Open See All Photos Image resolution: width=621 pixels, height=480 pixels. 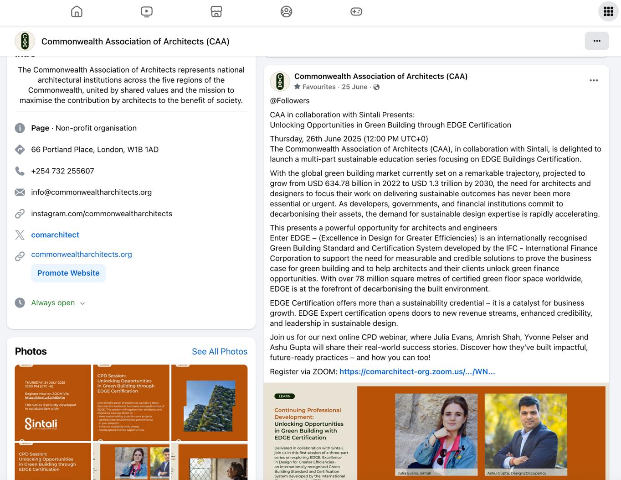click(220, 351)
